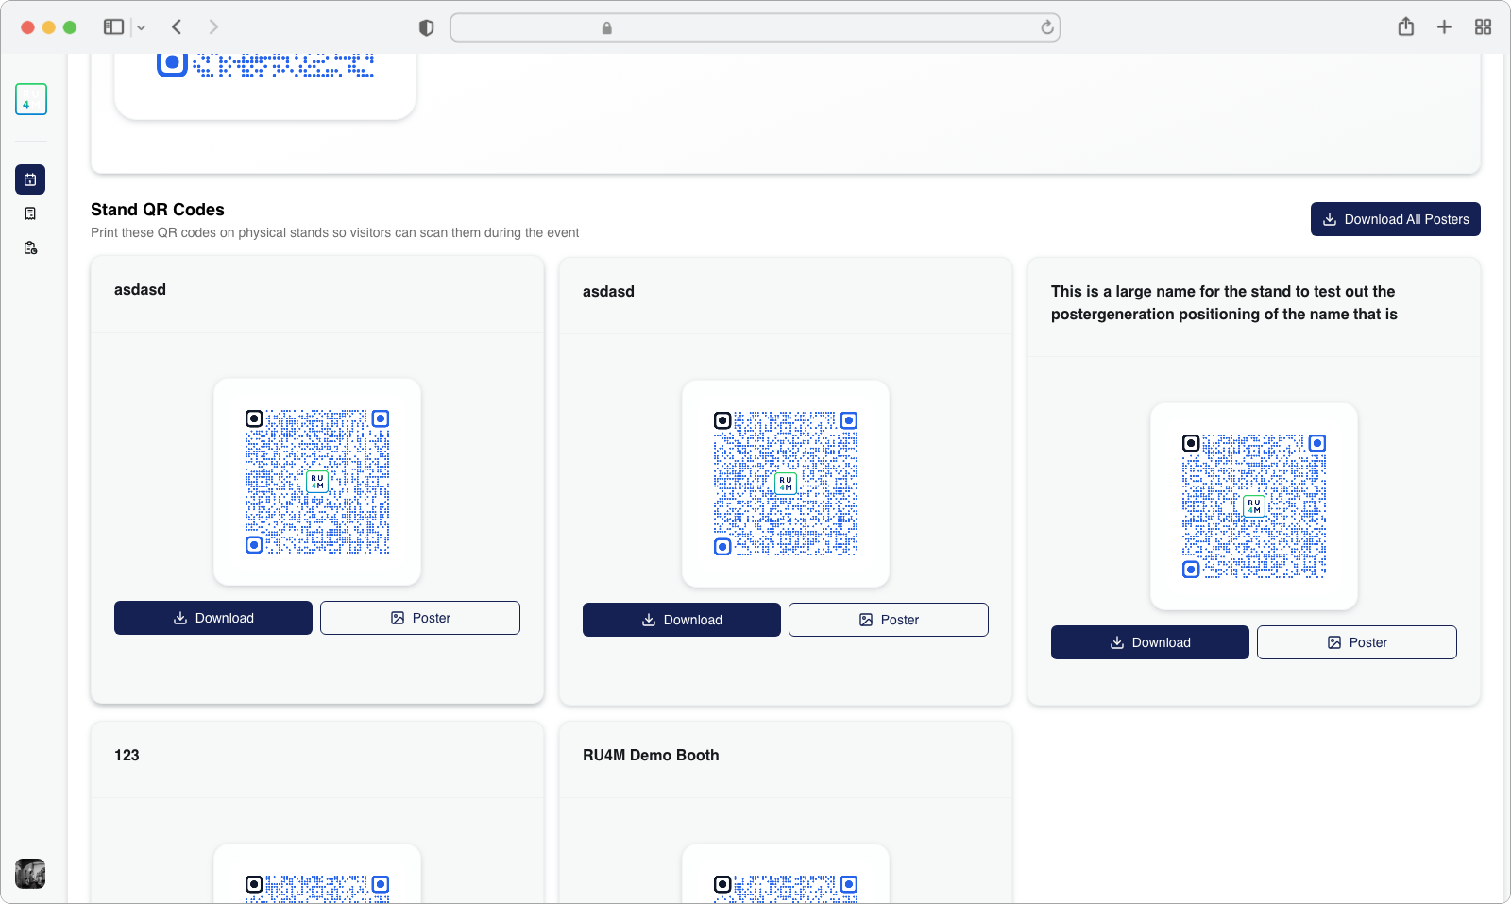1511x904 pixels.
Task: Click the calendar icon in the left sidebar
Action: (30, 179)
